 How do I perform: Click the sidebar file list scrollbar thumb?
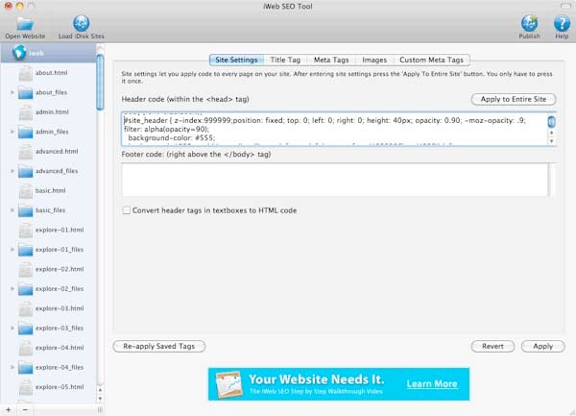click(100, 82)
